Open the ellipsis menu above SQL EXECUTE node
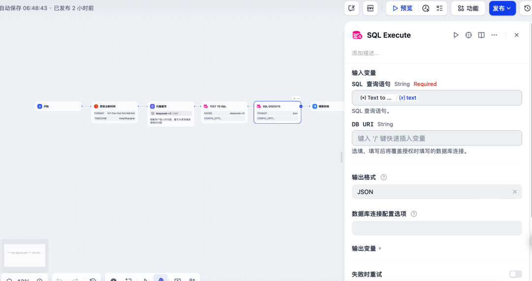 [299, 99]
